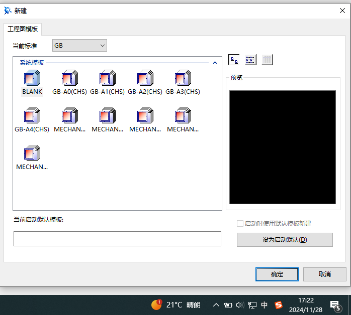Select the GB-A0(CHS) template icon

[69, 78]
